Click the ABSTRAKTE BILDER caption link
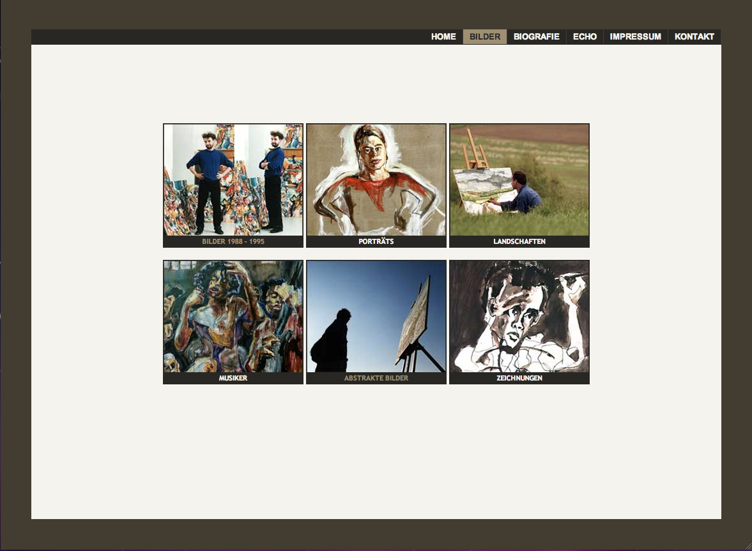 click(376, 378)
